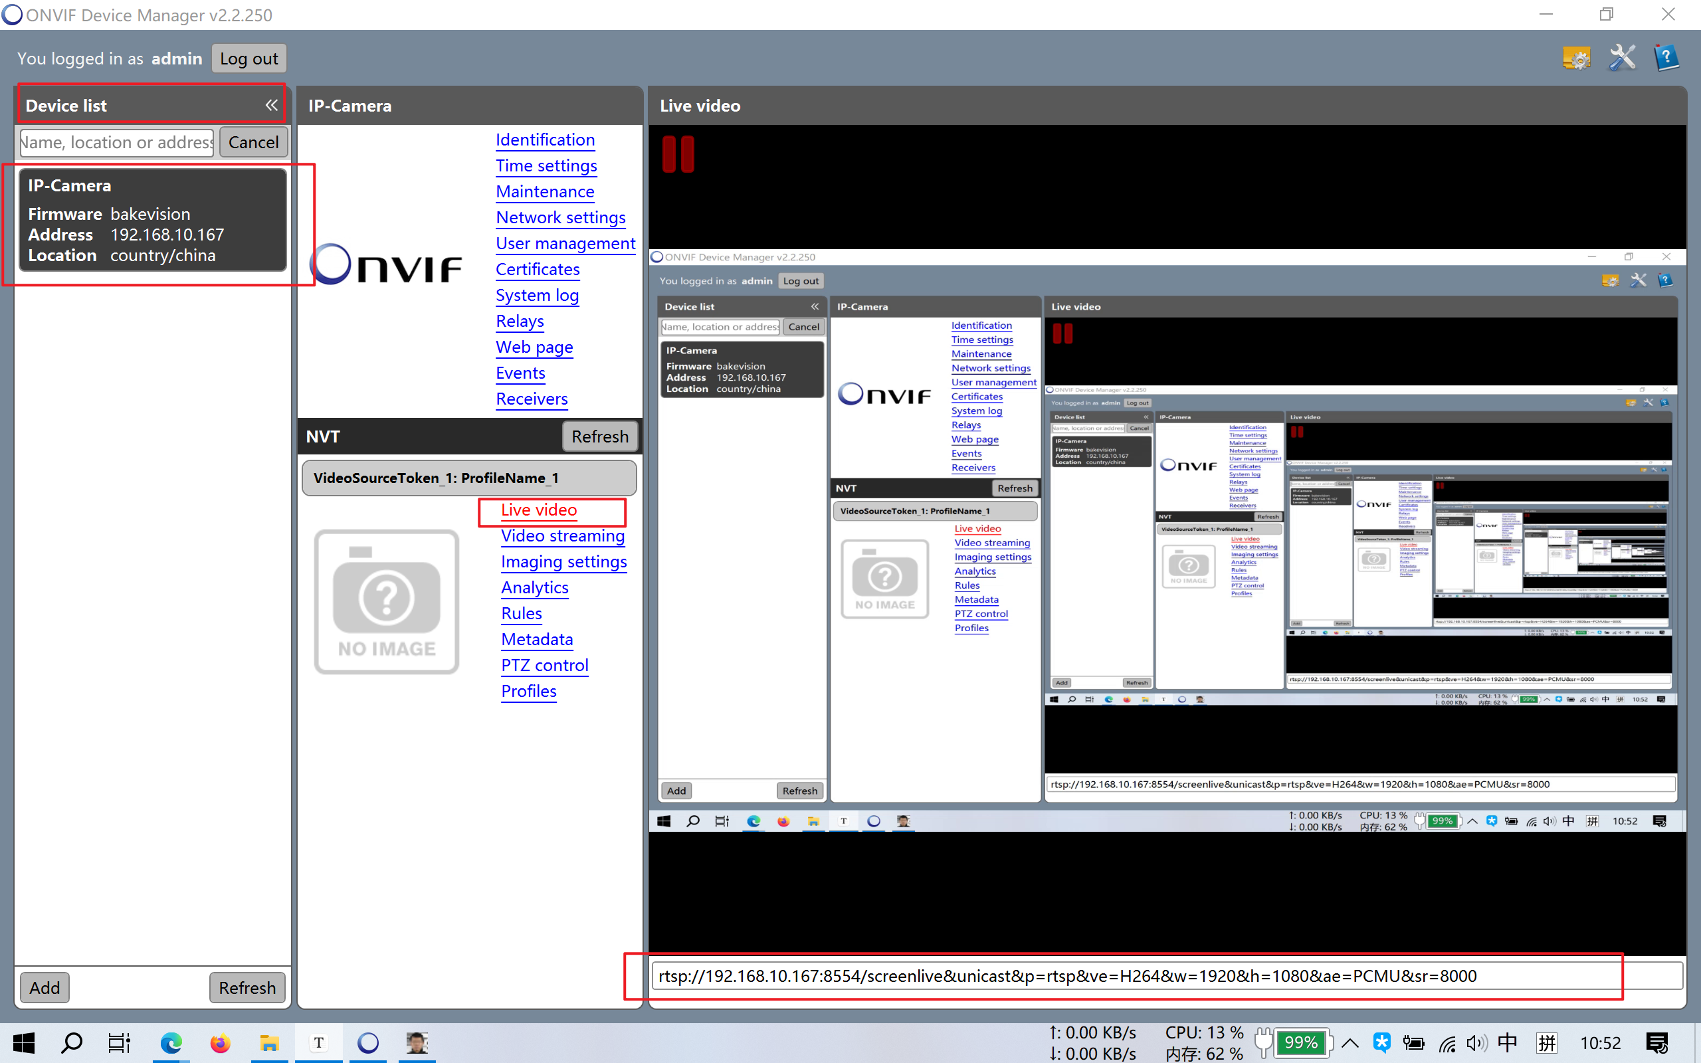This screenshot has width=1701, height=1063.
Task: Switch input language via the 中 indicator
Action: click(1508, 1042)
